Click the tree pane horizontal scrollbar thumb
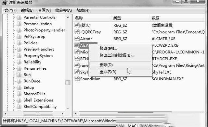 click(x=38, y=114)
